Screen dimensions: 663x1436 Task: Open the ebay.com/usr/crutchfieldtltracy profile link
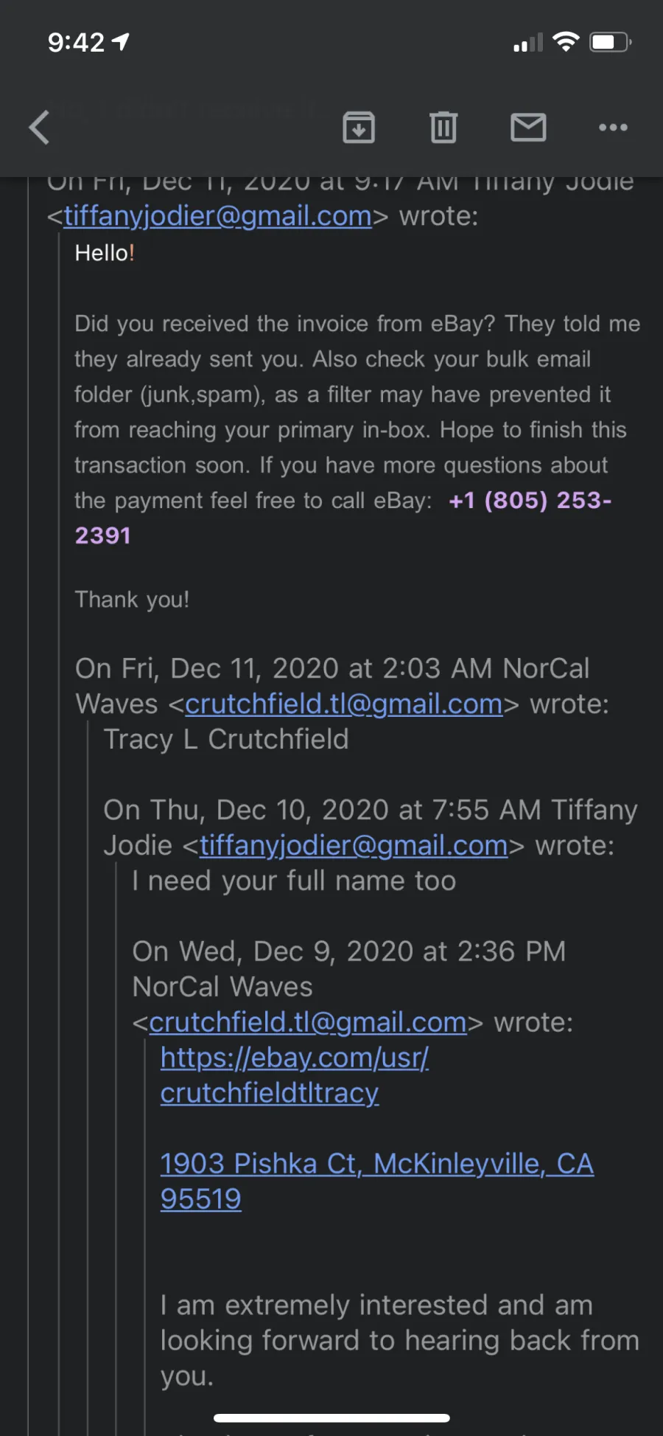click(x=295, y=1075)
